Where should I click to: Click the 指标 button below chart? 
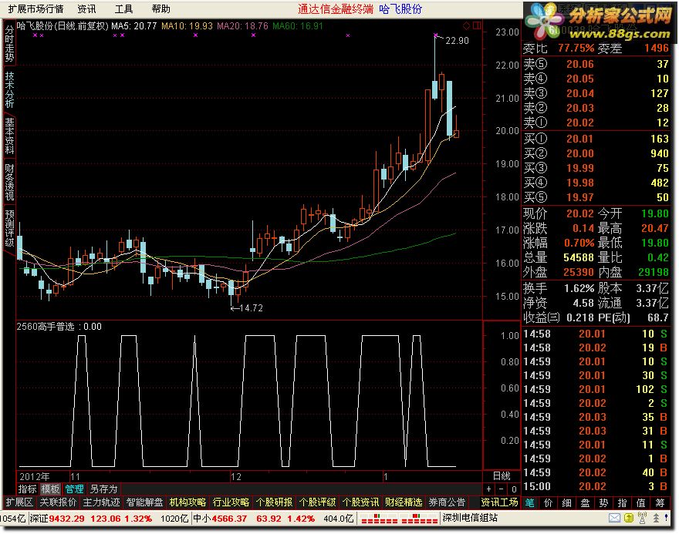(27, 489)
